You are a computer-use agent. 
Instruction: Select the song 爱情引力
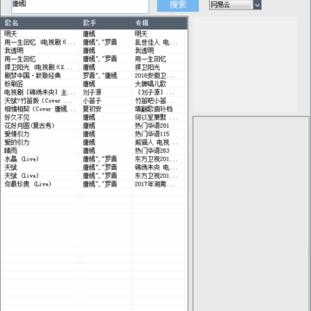[17, 134]
